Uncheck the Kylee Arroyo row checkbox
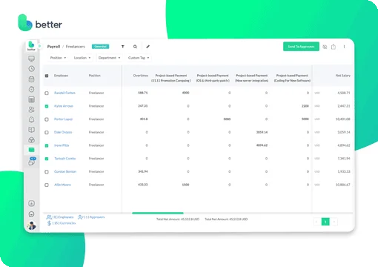Viewport: 378px width, 267px height. click(x=47, y=106)
